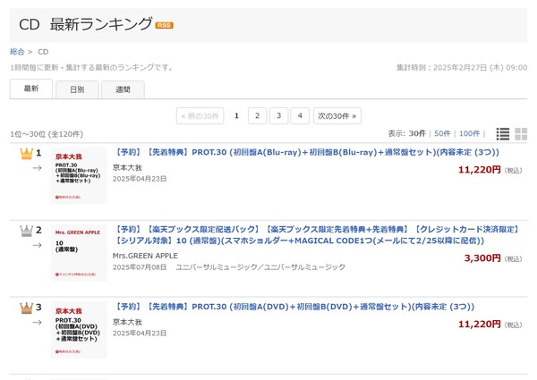Switch to list view layout icon
The image size is (537, 380).
502,133
